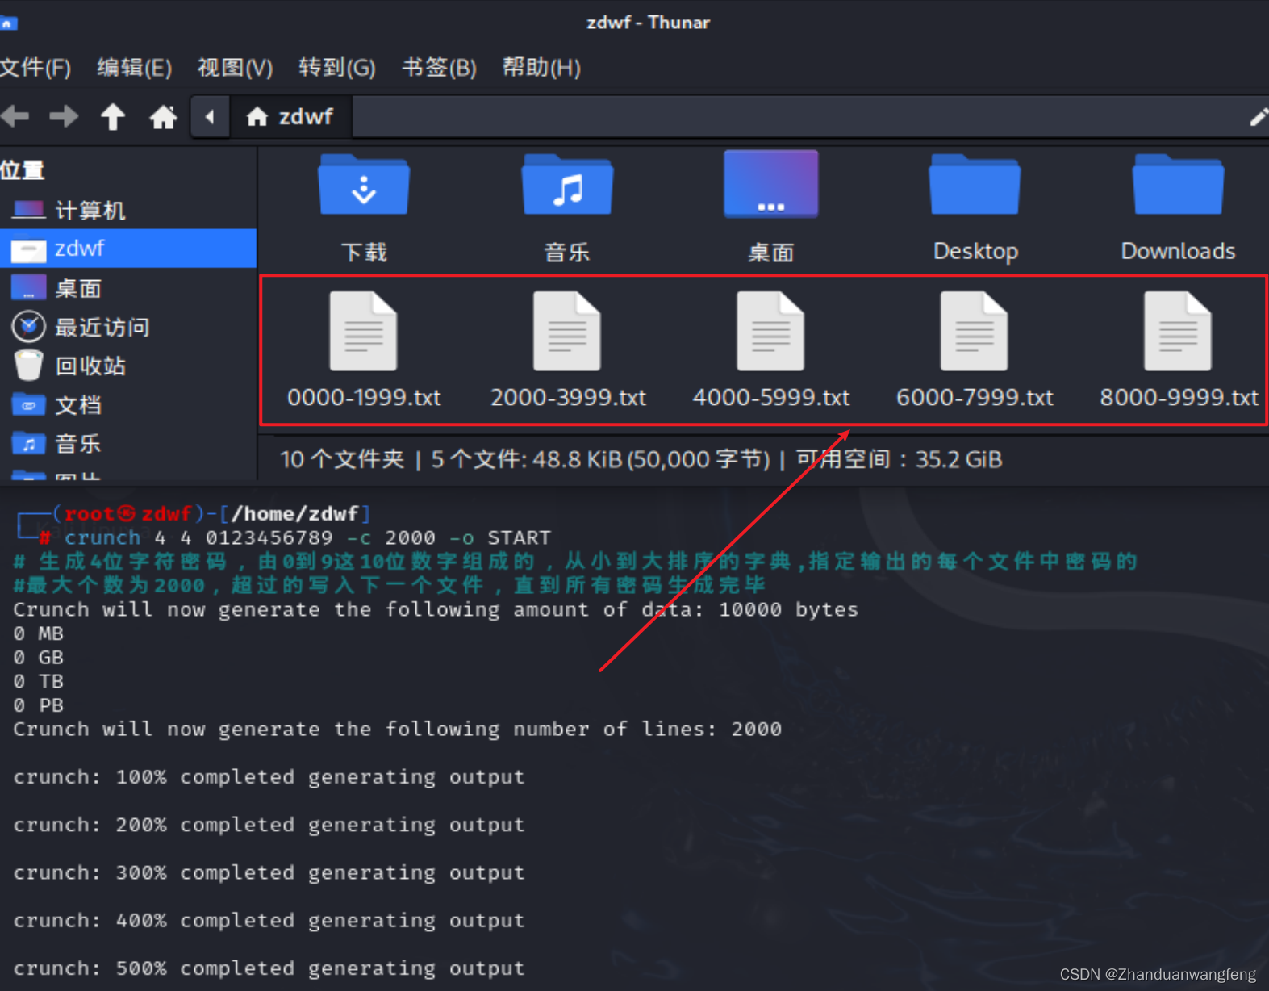
Task: Click the crunch command line in terminal
Action: (x=307, y=537)
